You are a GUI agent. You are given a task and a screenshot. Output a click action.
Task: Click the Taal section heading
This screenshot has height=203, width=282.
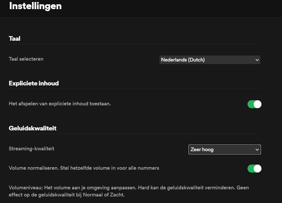[15, 38]
